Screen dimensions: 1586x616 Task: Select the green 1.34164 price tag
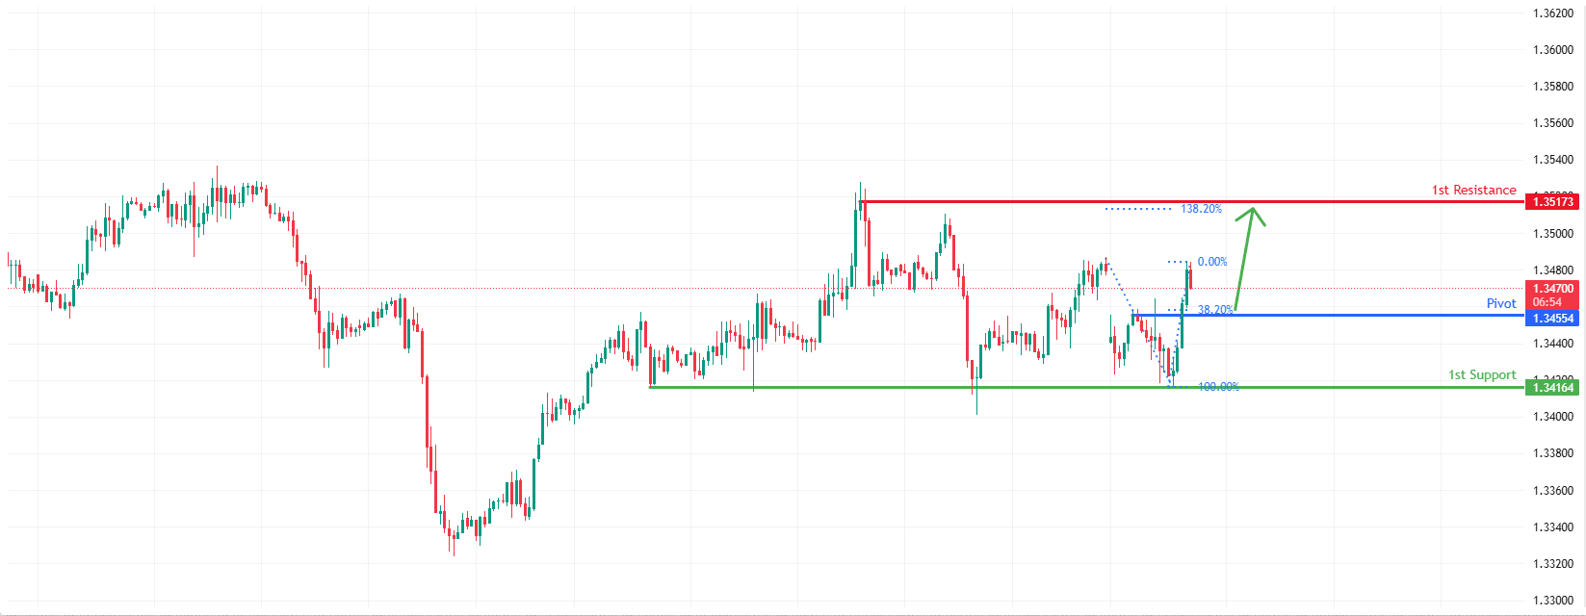pos(1551,388)
